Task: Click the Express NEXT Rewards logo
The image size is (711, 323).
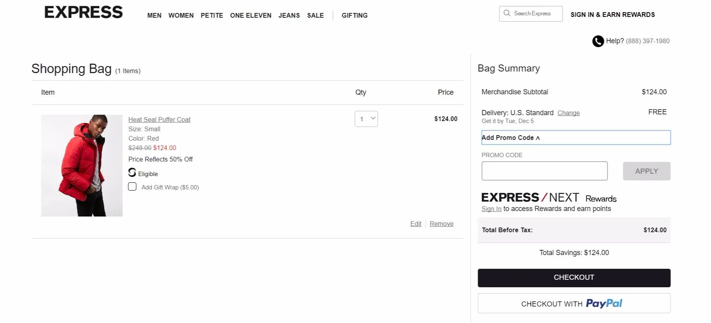Action: click(548, 197)
